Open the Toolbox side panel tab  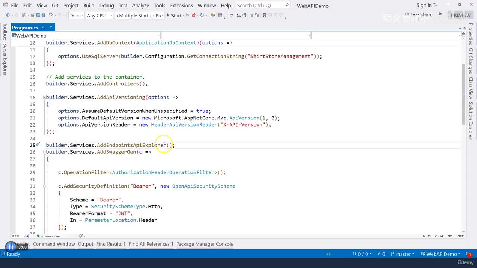(5, 32)
